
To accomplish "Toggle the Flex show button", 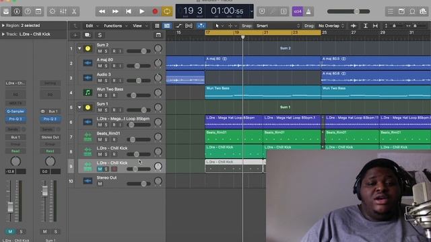I will pos(189,26).
